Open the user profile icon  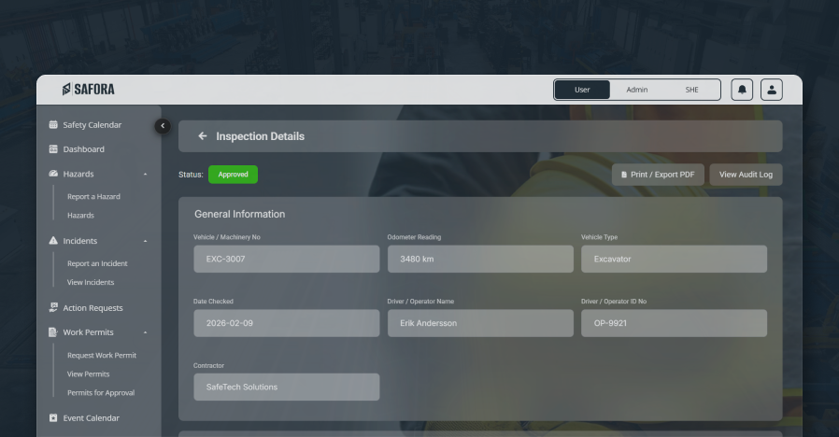pos(771,90)
